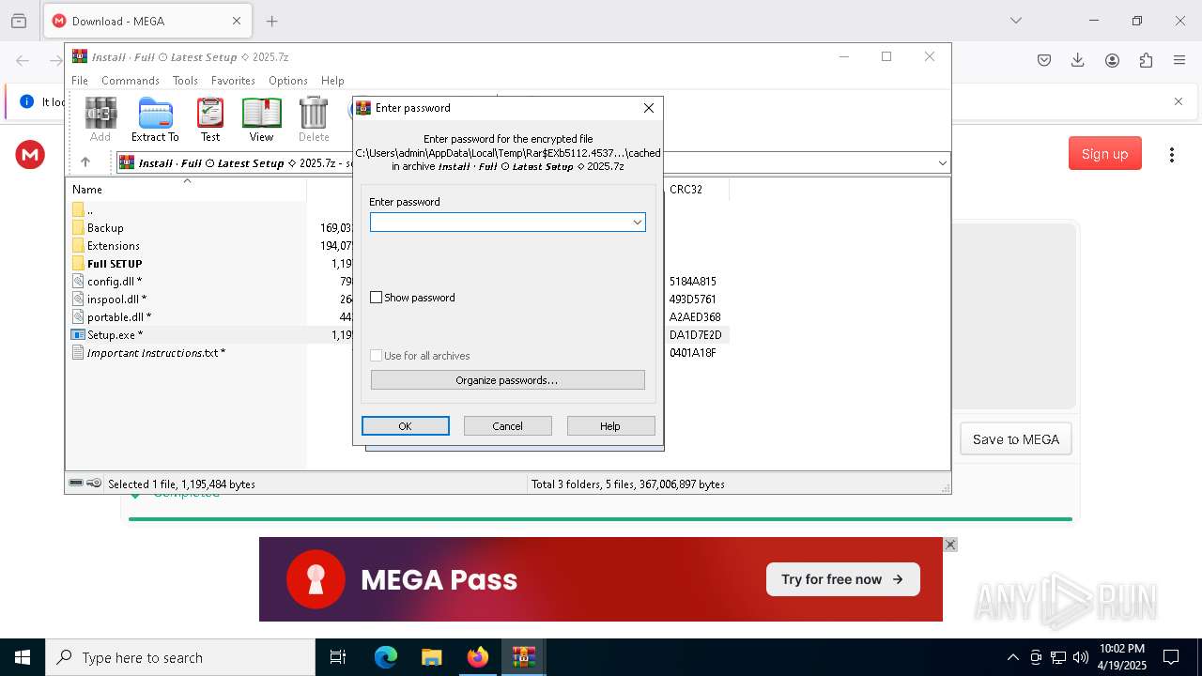Open the Firefox extensions puzzle icon

[1146, 60]
